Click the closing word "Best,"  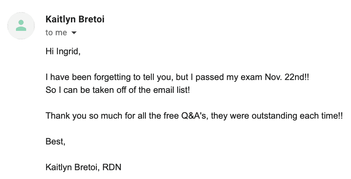(55, 141)
